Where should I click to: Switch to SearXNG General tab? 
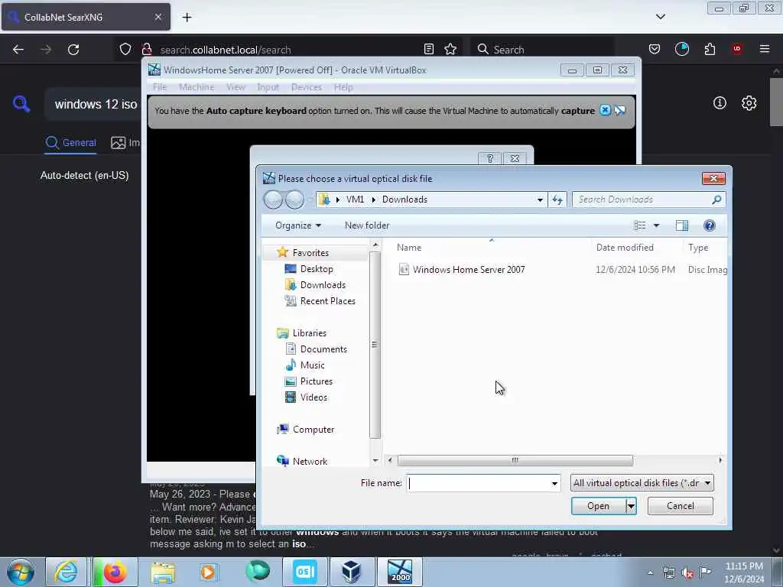70,143
